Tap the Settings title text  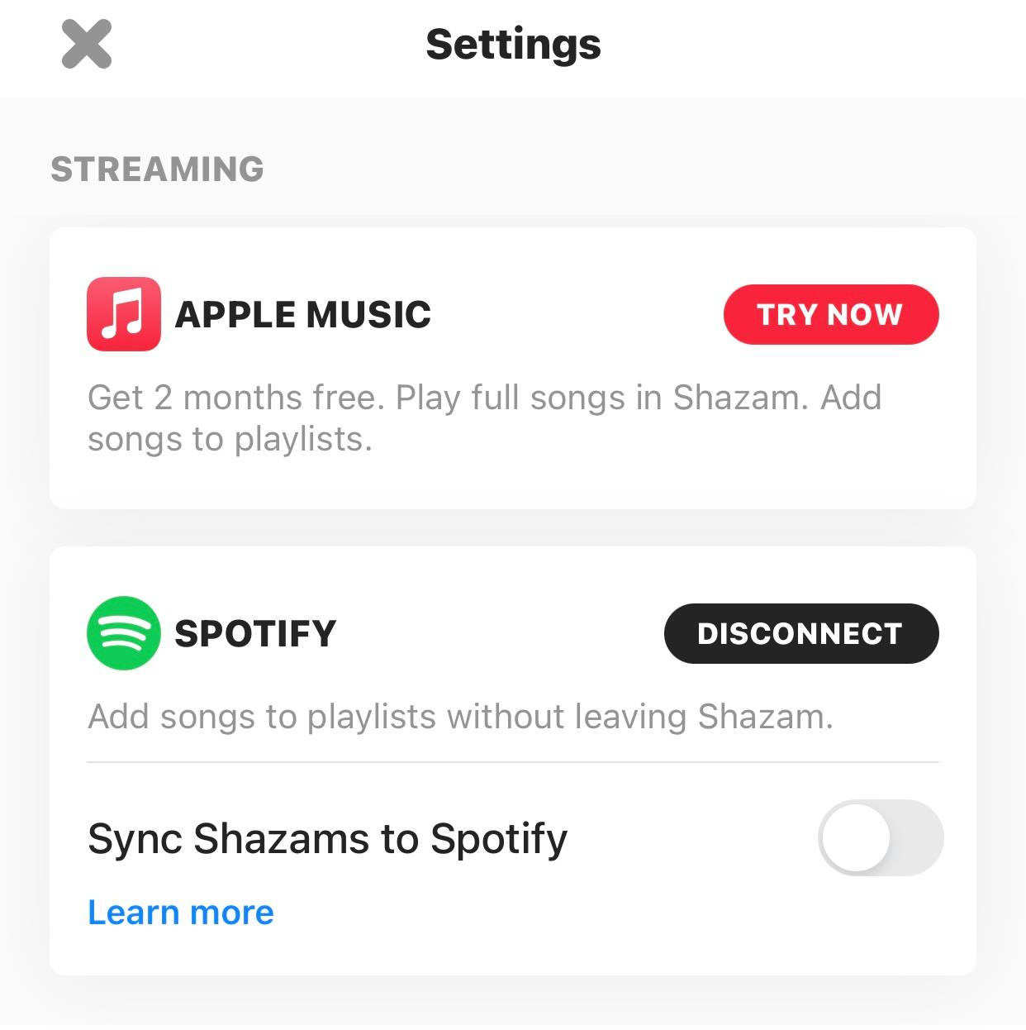pos(513,45)
